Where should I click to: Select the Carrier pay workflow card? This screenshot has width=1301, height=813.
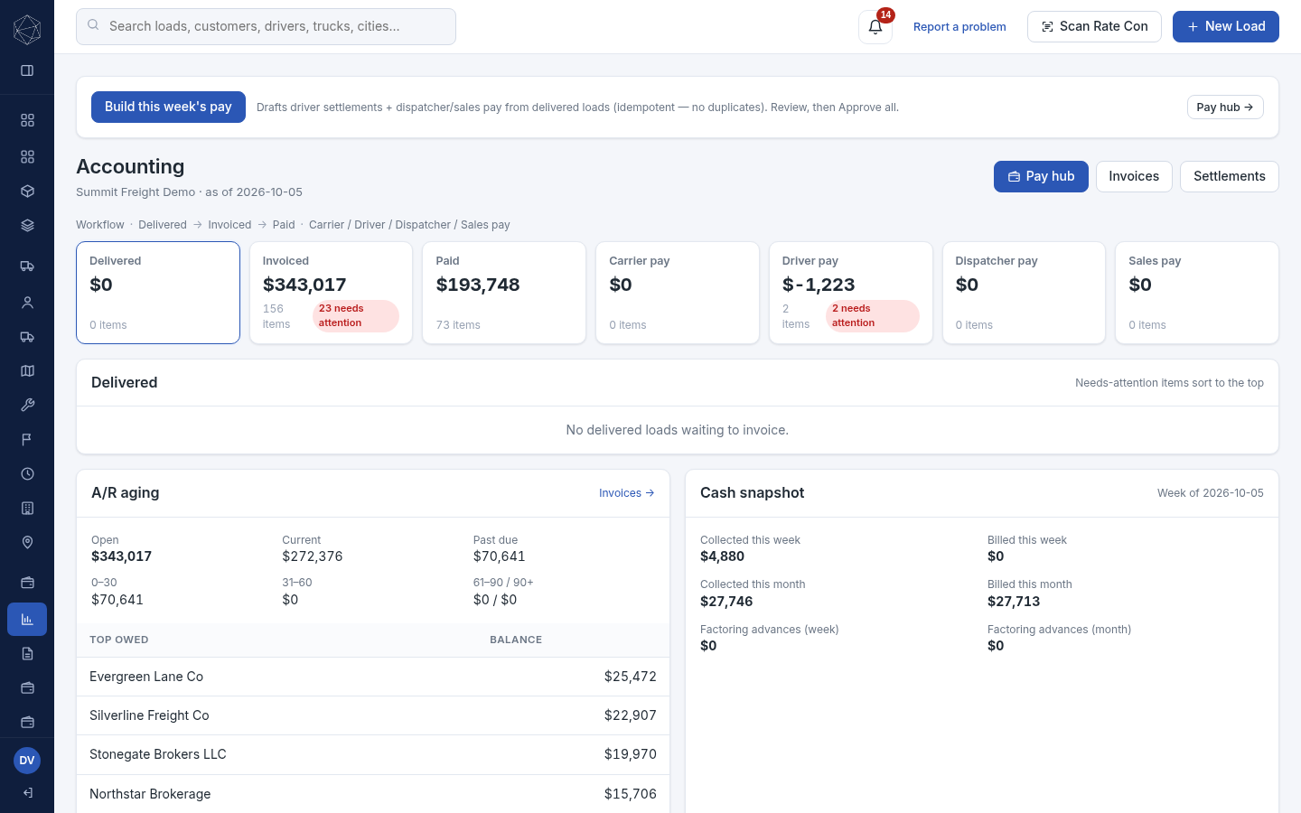(678, 293)
